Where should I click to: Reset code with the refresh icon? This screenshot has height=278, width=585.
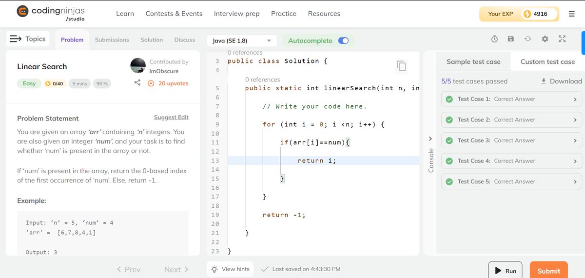click(x=527, y=39)
